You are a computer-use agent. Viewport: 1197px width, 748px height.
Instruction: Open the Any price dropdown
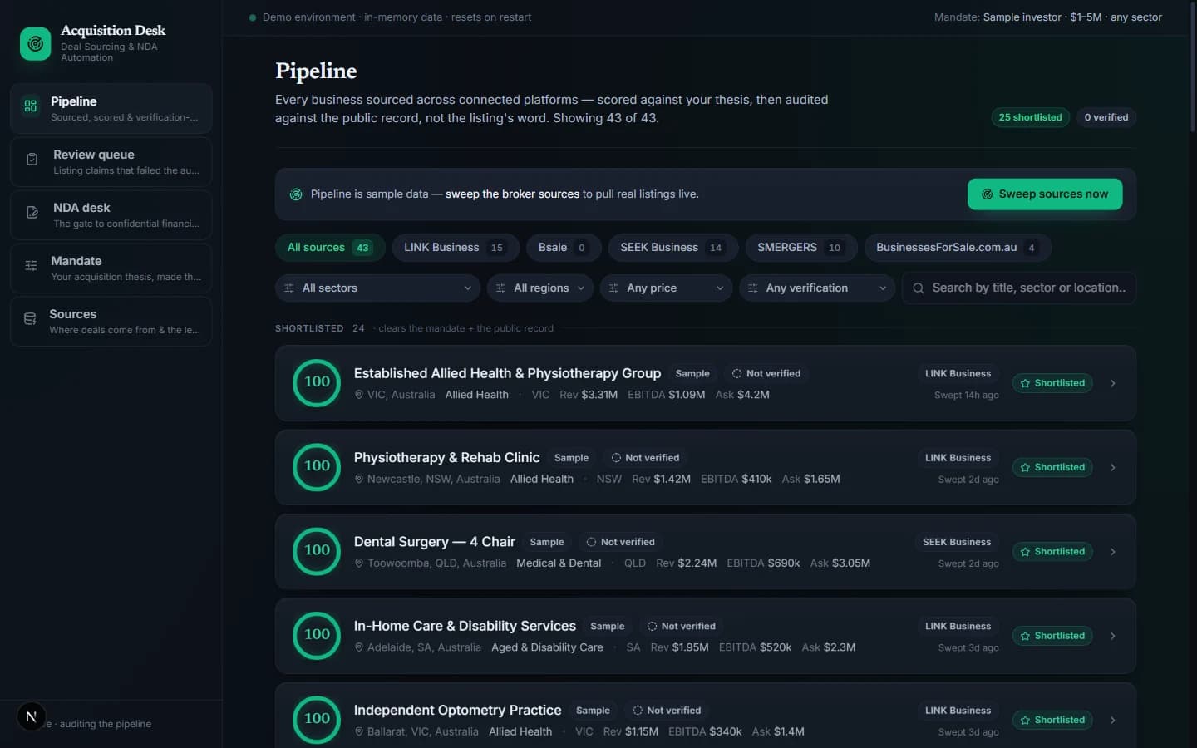(666, 288)
